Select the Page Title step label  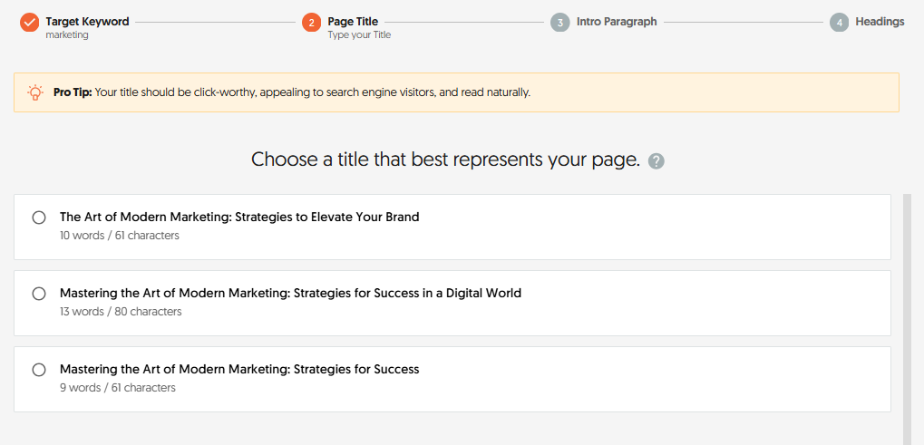coord(353,21)
